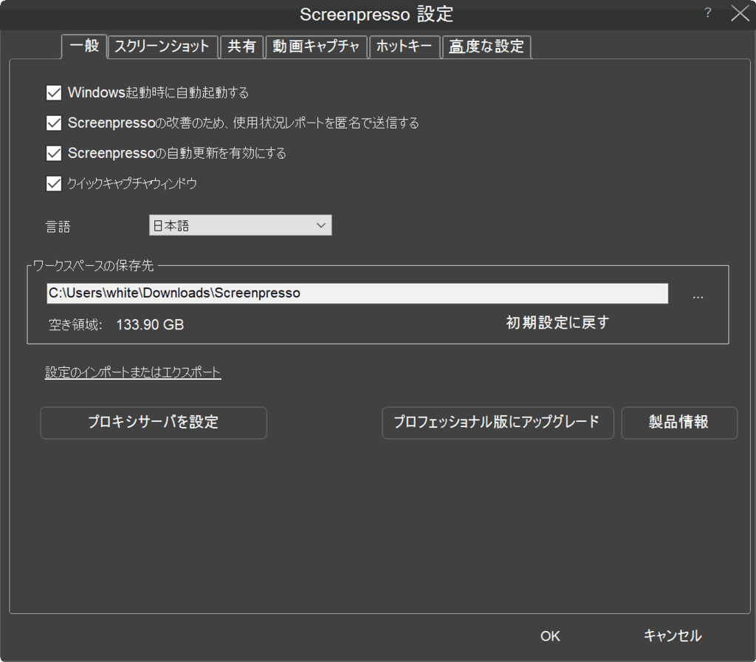This screenshot has width=756, height=662.
Task: Click プロフェッショナル版にアップグレード button
Action: 498,423
